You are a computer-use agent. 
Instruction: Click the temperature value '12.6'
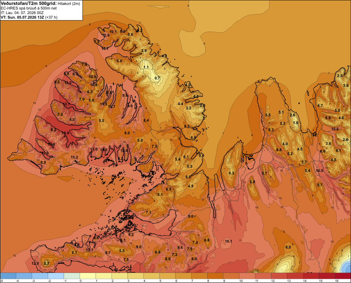point(124,150)
